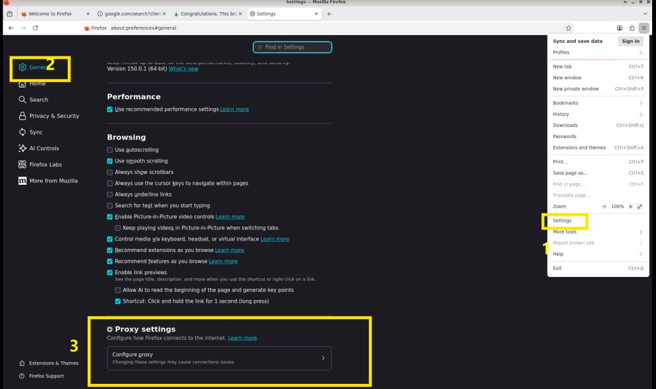Open What's new link
656x389 pixels.
pos(183,68)
